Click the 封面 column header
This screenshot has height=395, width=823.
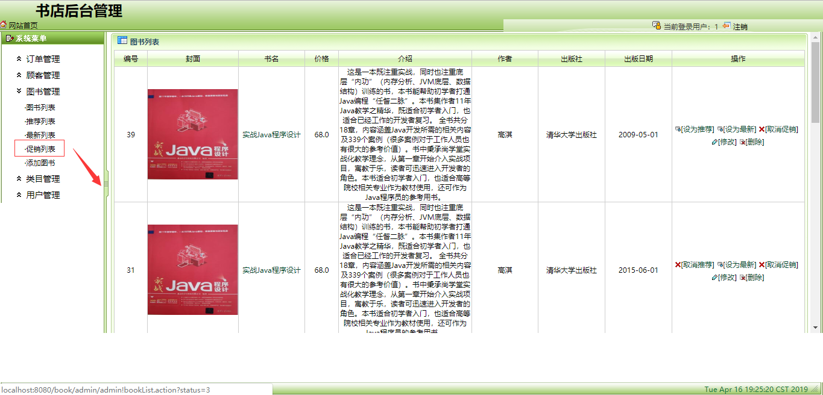point(193,58)
